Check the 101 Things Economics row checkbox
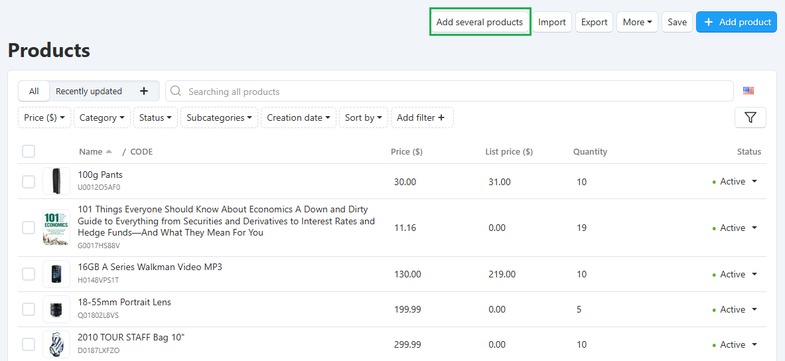Viewport: 785px width, 361px height. [29, 228]
